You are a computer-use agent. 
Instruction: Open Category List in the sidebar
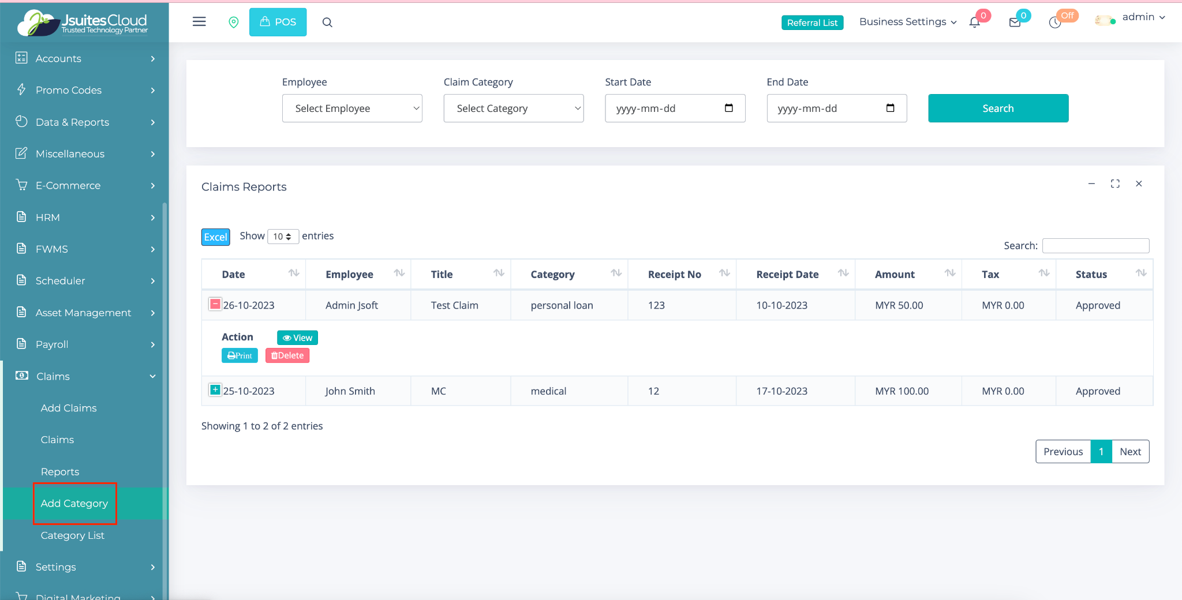coord(73,535)
